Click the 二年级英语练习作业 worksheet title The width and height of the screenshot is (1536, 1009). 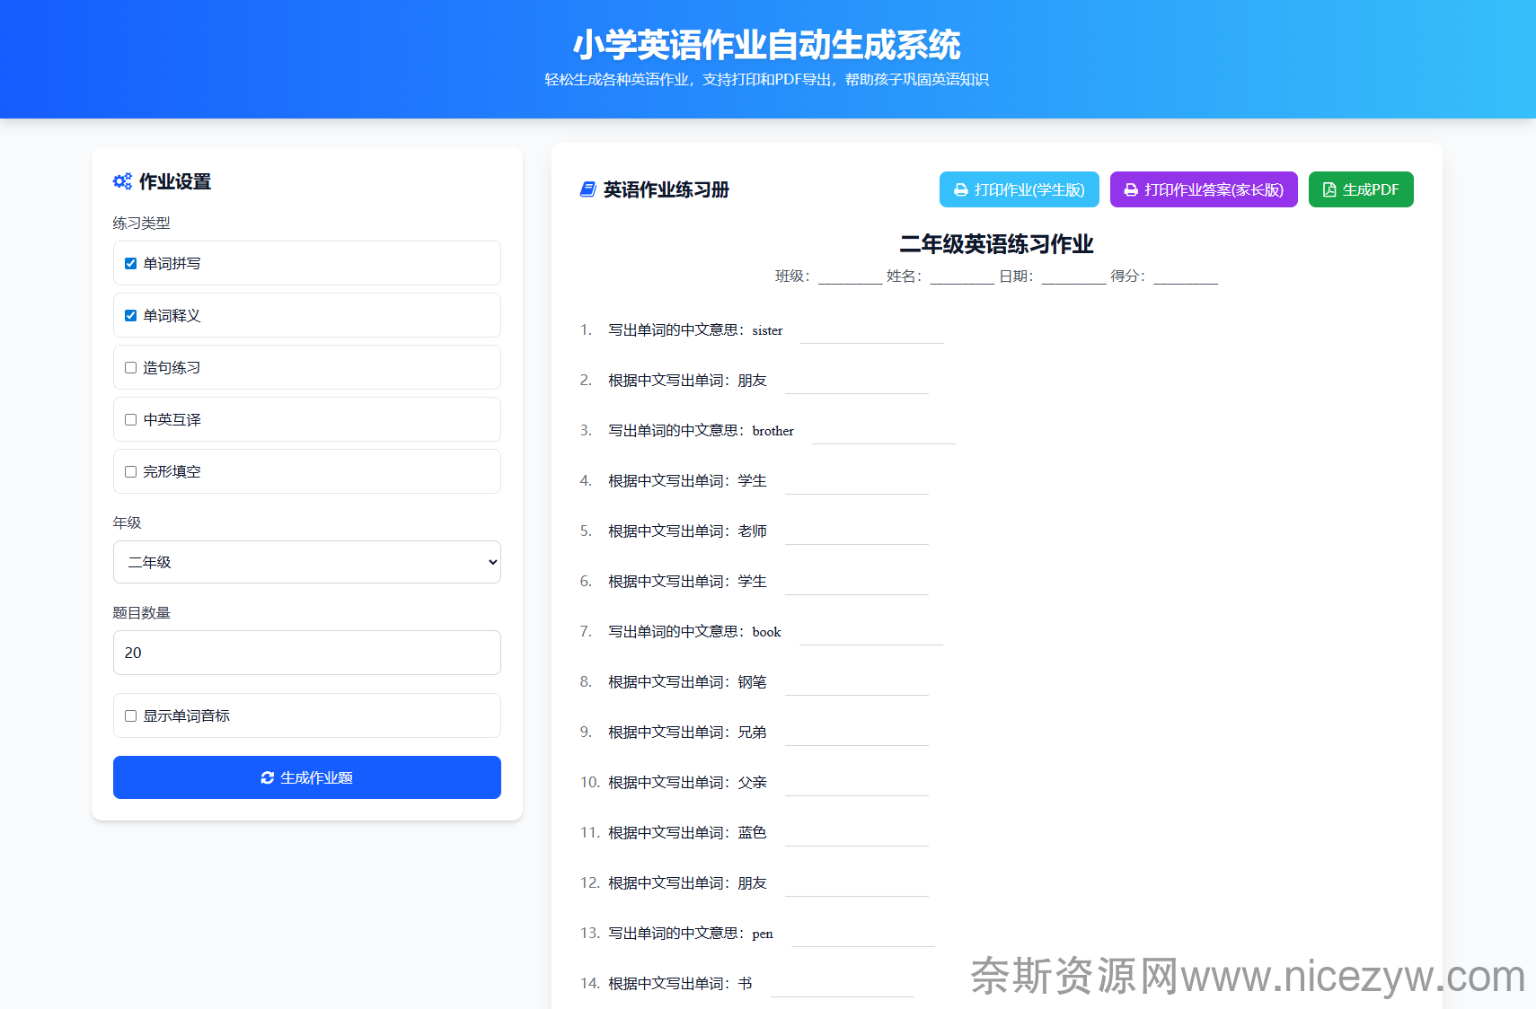(x=996, y=244)
